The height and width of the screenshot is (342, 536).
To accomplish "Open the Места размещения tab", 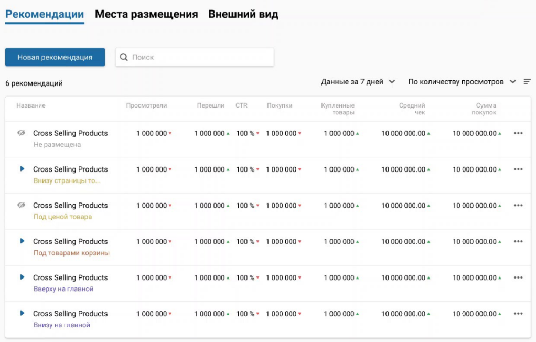I will pos(146,14).
